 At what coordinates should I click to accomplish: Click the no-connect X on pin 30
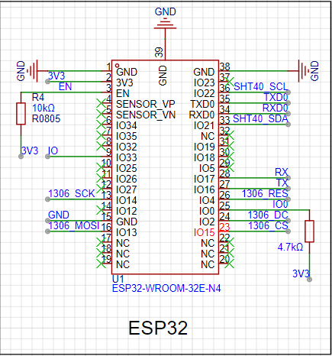click(229, 157)
